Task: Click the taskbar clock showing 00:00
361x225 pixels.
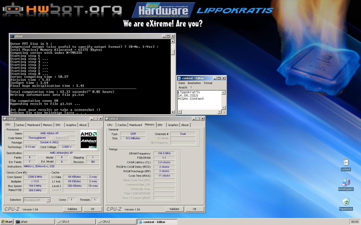Action: pyautogui.click(x=355, y=222)
